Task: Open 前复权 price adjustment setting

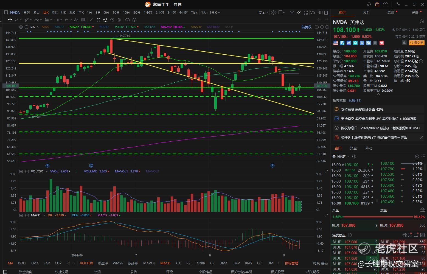Action: pos(307,27)
